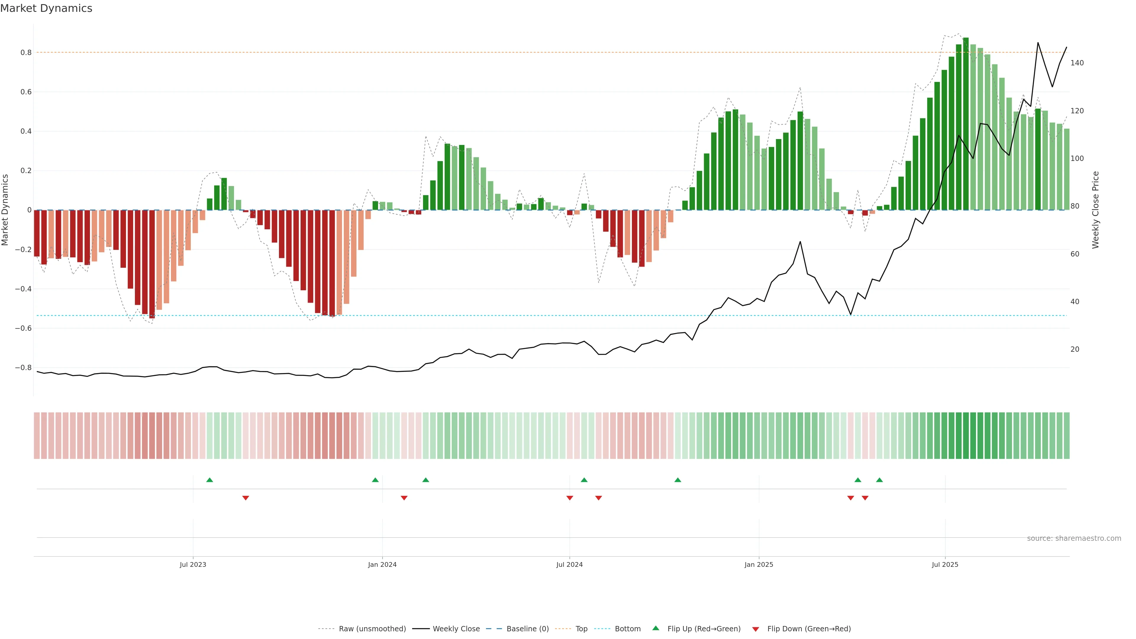The height and width of the screenshot is (639, 1136).
Task: Click the Jan 2025 axis label
Action: click(x=759, y=564)
